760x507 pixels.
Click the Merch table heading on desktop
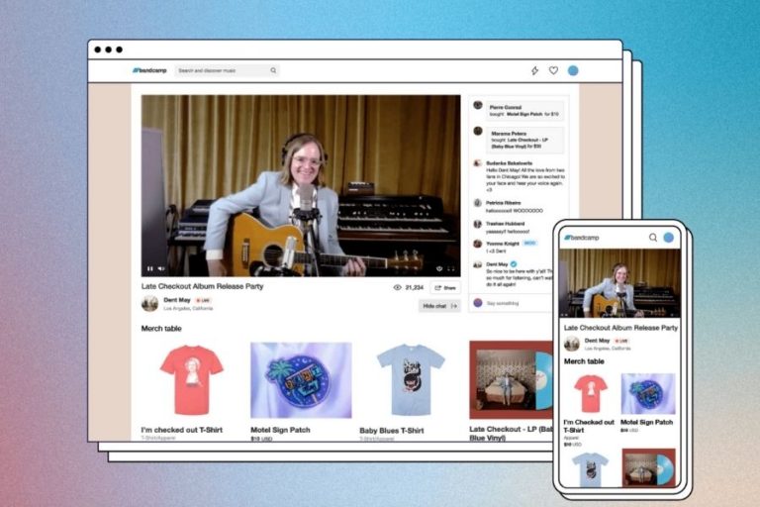[161, 329]
